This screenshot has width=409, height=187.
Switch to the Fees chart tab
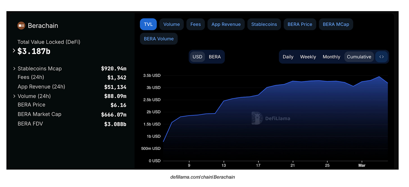(x=196, y=24)
